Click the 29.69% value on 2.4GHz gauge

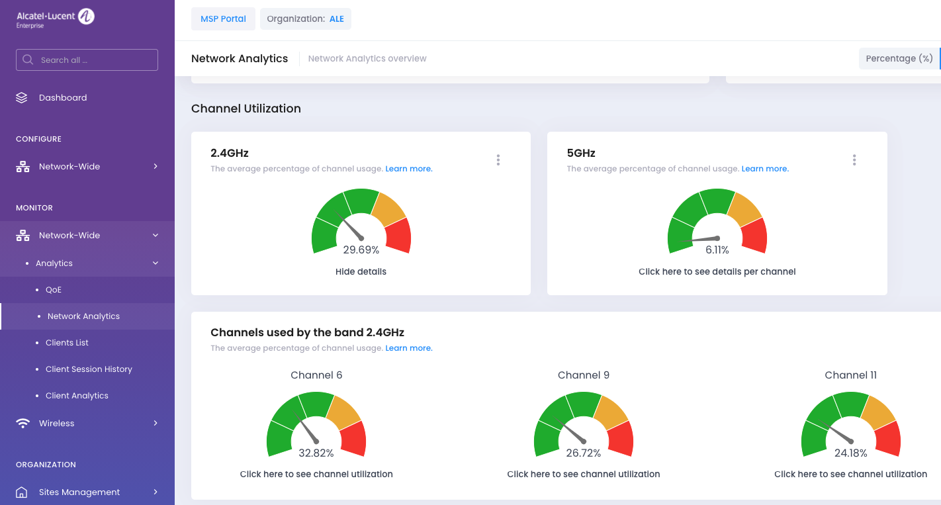coord(361,250)
